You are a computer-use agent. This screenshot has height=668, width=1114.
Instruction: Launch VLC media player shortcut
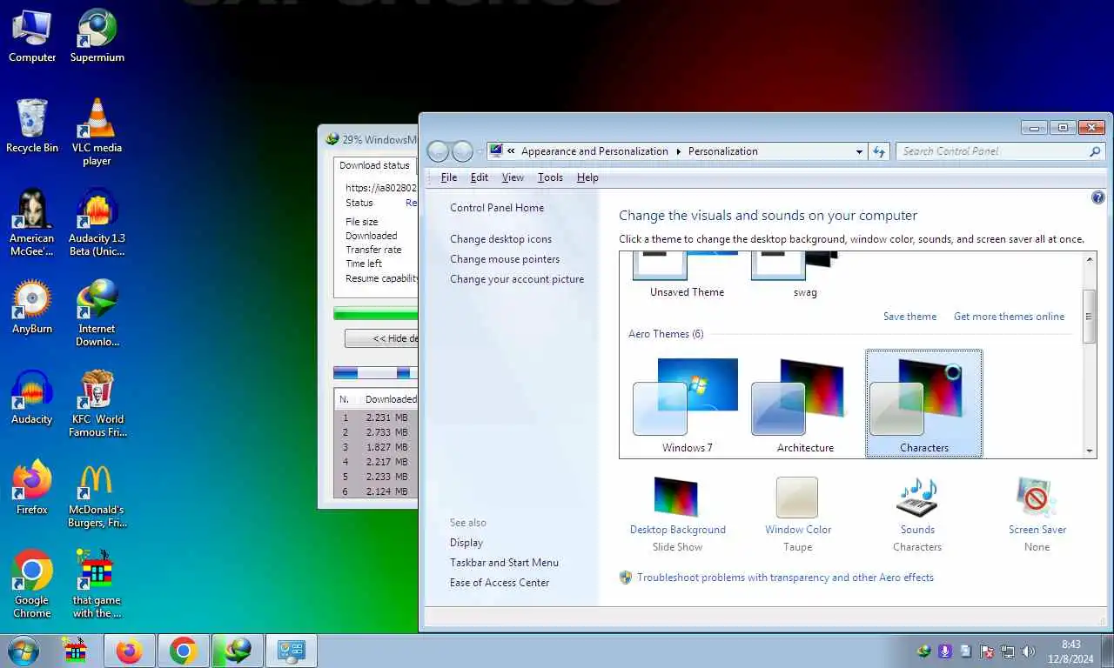click(97, 132)
